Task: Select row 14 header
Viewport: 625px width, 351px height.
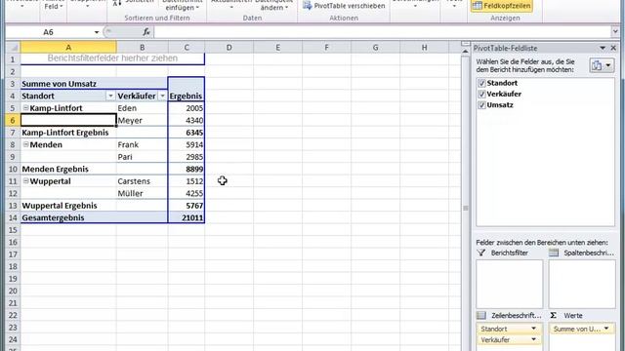Action: [x=13, y=217]
